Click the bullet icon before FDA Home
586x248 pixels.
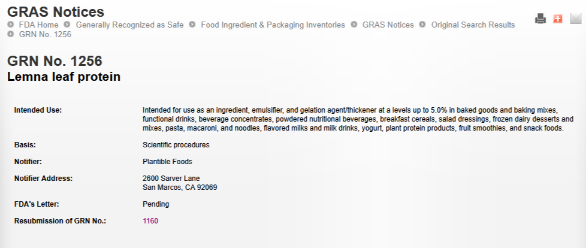click(10, 25)
